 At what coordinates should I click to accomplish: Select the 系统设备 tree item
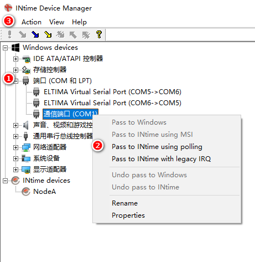[46, 158]
